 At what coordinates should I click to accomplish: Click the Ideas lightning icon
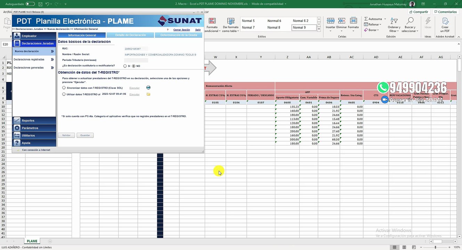click(x=428, y=21)
